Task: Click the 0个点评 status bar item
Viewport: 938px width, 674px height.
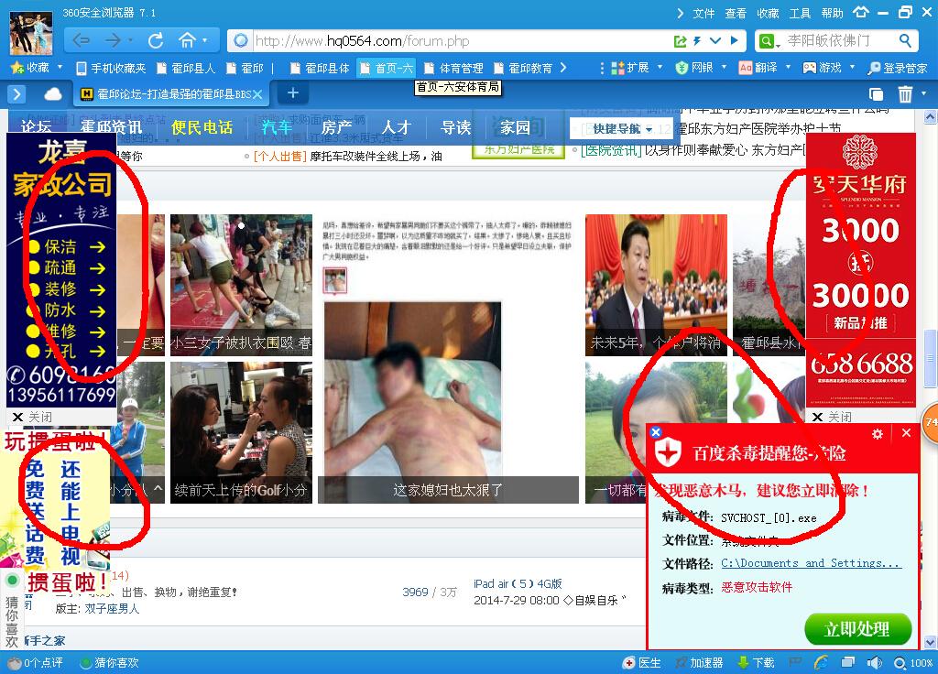Action: coord(36,663)
